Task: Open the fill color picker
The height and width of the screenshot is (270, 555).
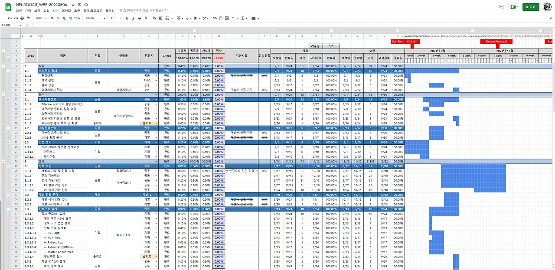Action: pyautogui.click(x=154, y=18)
